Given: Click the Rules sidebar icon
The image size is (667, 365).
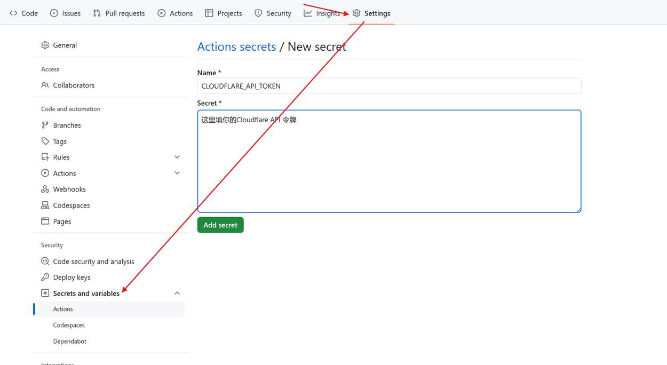Looking at the screenshot, I should coord(45,157).
